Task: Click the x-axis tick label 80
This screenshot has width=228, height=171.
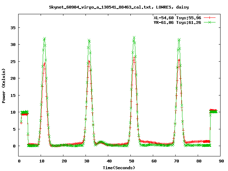Action: 199,161
